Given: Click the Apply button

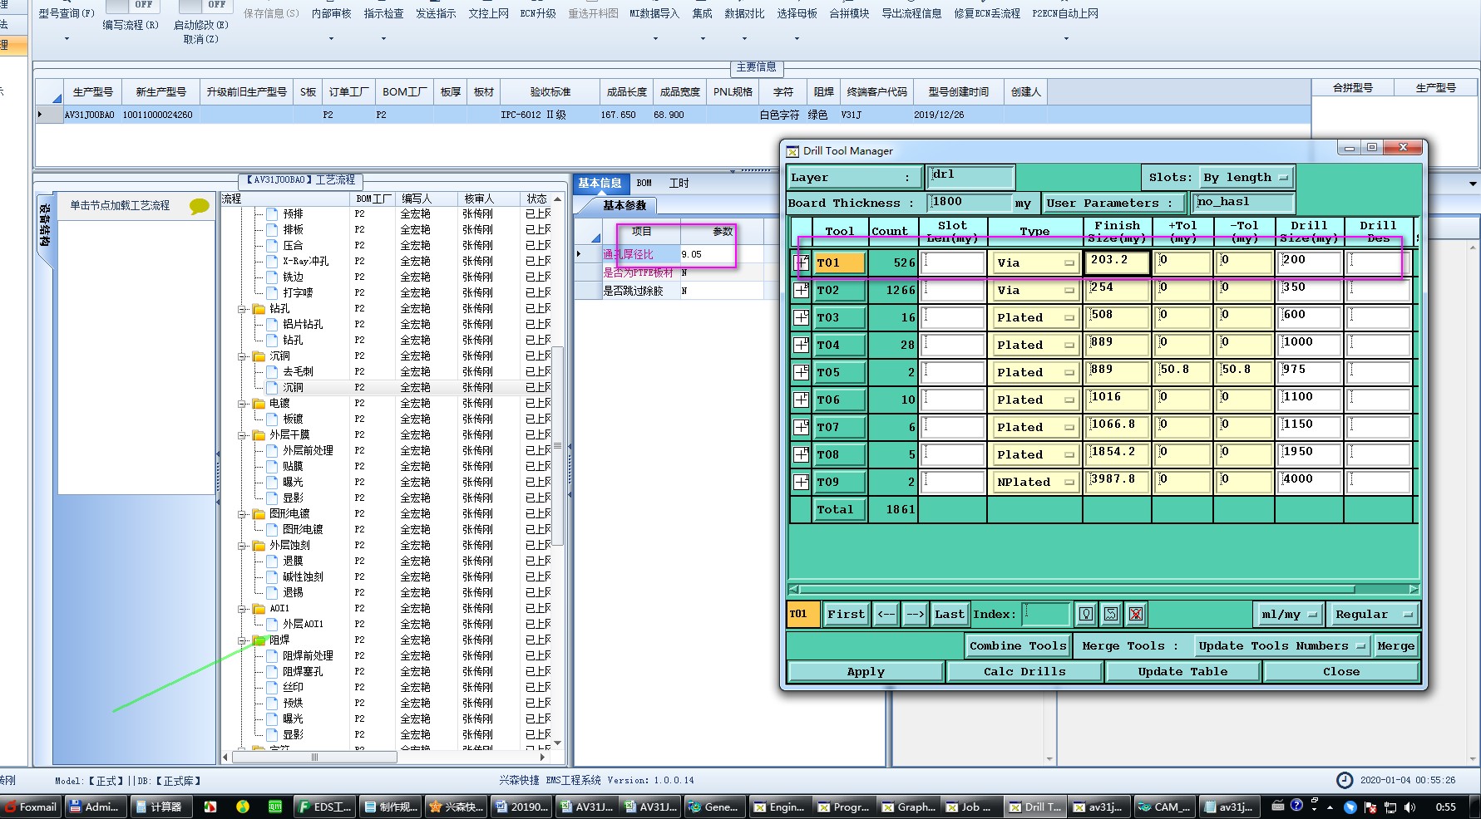Looking at the screenshot, I should 866,672.
